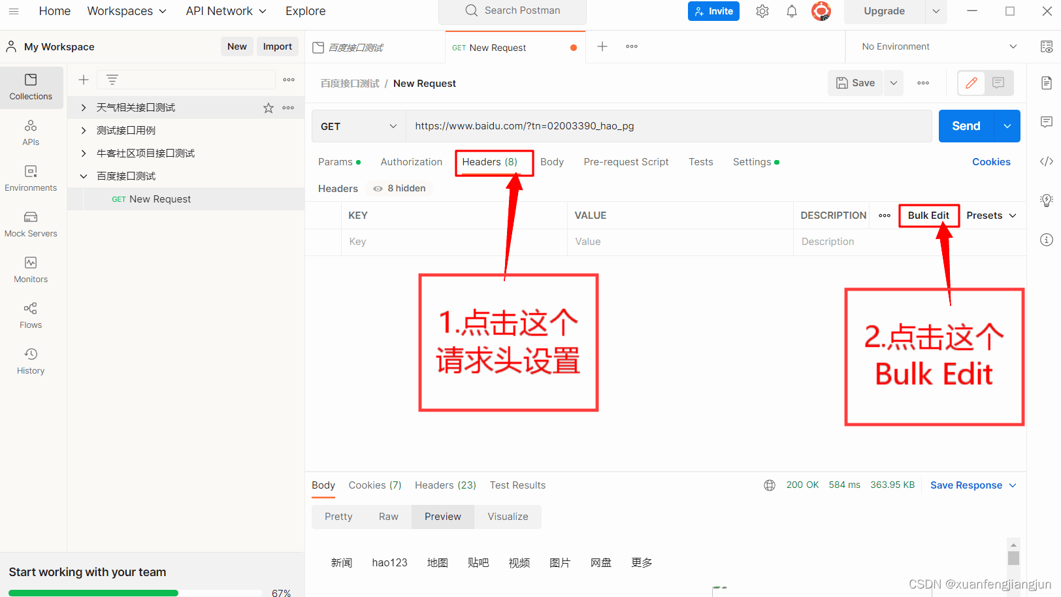The image size is (1061, 597).
Task: Open API Network menu
Action: pyautogui.click(x=226, y=11)
